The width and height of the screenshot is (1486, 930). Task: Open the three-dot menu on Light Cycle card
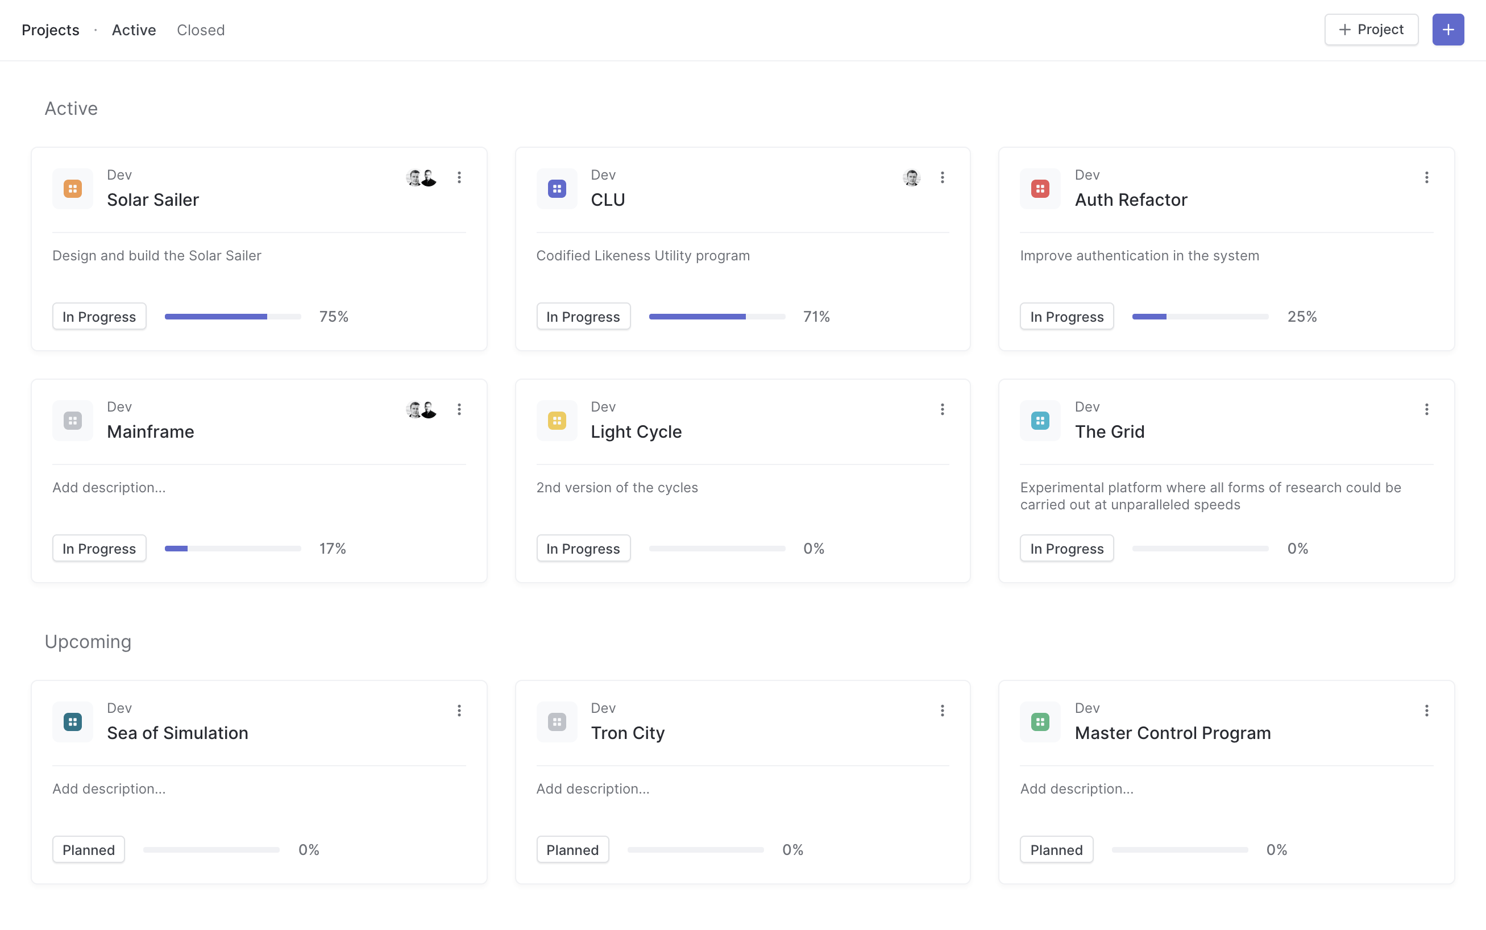(943, 409)
